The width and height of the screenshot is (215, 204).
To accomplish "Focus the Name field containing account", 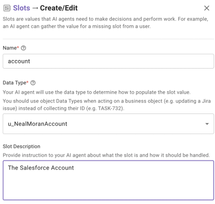I will coord(108,61).
